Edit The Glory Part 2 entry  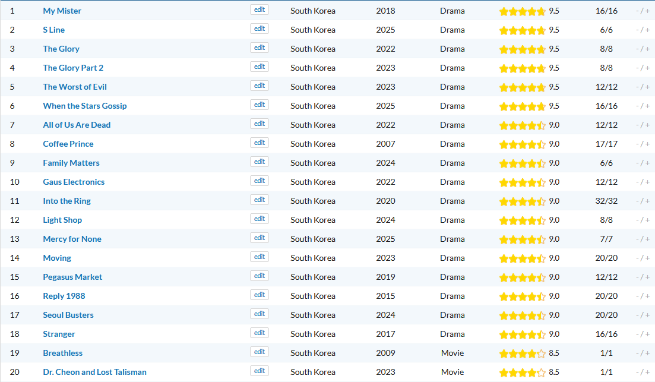pyautogui.click(x=260, y=67)
